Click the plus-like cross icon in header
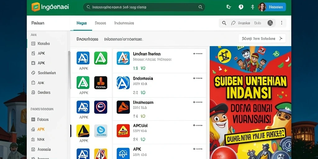The width and height of the screenshot is (318, 159). coord(252,7)
